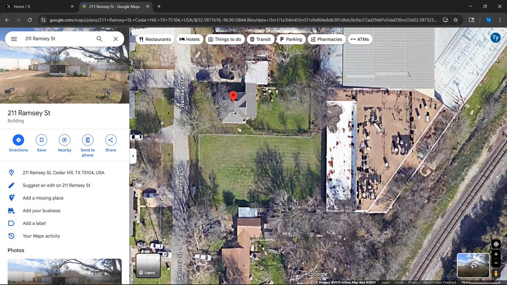
Task: Close the Google Maps tab
Action: 147,7
